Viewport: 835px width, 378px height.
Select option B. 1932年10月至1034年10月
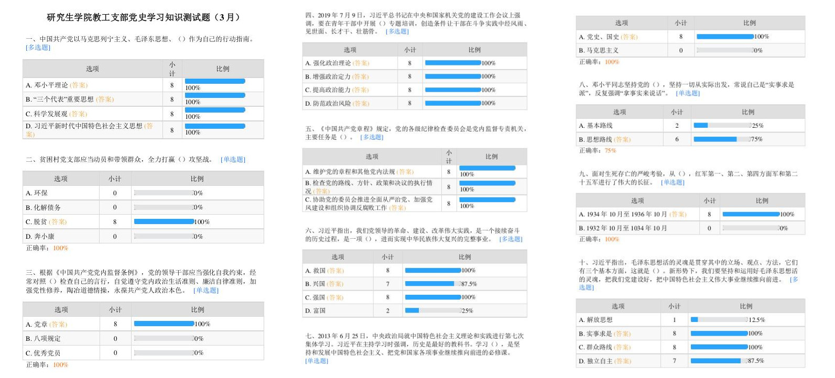[623, 228]
